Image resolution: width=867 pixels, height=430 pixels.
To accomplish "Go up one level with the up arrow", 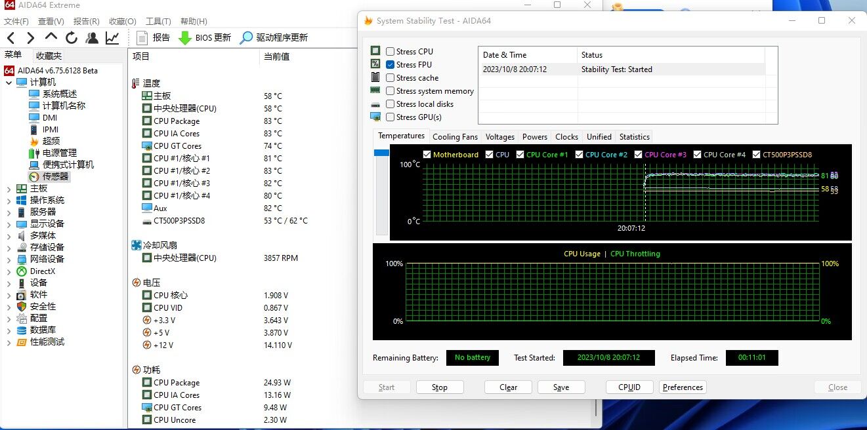I will [x=51, y=37].
